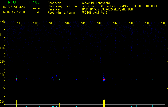The height and width of the screenshot is (107, 168).
Task: Click the meteor echo at 1531
Action: (x=16, y=79)
